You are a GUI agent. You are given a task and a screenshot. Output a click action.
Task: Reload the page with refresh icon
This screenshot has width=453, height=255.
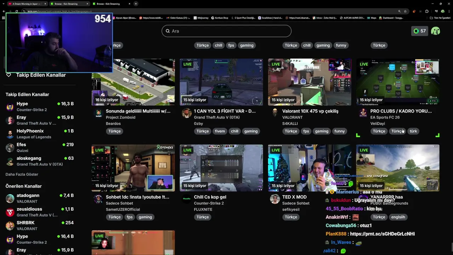pyautogui.click(x=17, y=11)
